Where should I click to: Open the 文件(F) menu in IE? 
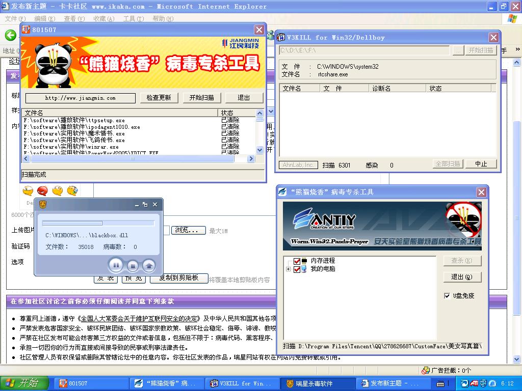(x=15, y=19)
